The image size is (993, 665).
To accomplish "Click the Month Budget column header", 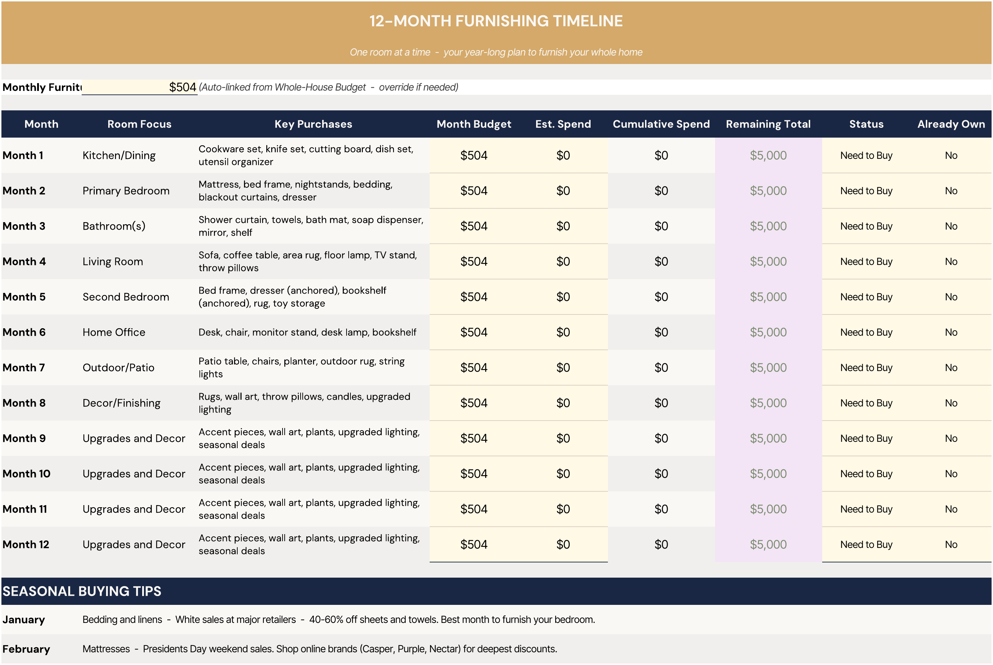I will pos(474,124).
